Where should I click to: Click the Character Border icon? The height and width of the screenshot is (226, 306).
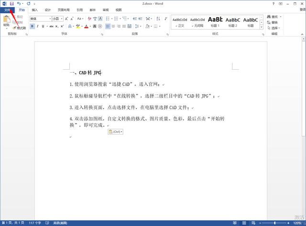100,19
